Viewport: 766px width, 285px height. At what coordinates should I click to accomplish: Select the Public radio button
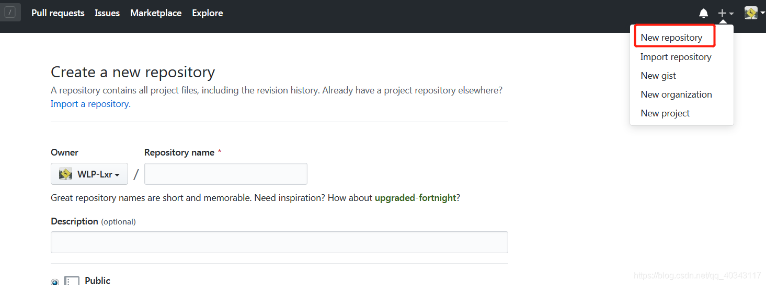point(55,282)
